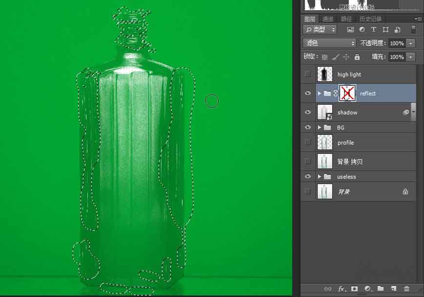
Task: Filter layers by pixel layer icon
Action: [350, 29]
